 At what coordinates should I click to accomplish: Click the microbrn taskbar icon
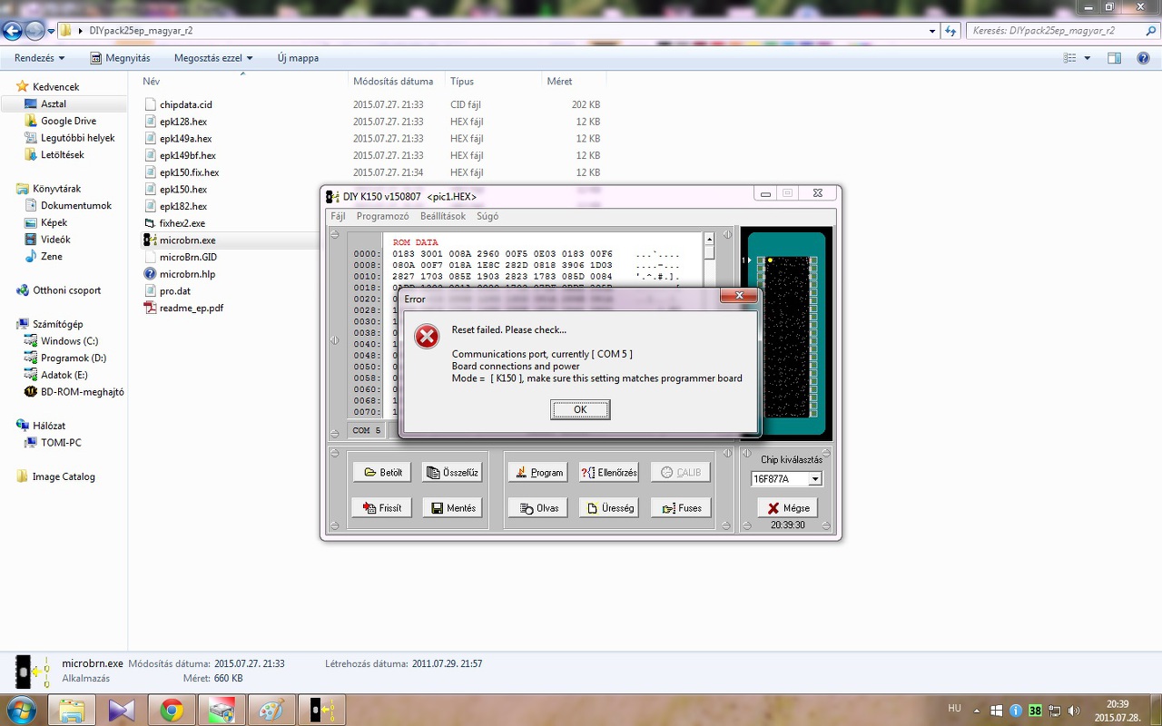pos(321,710)
